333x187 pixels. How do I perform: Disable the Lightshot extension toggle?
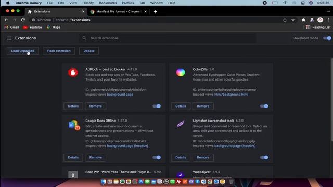coord(264,157)
